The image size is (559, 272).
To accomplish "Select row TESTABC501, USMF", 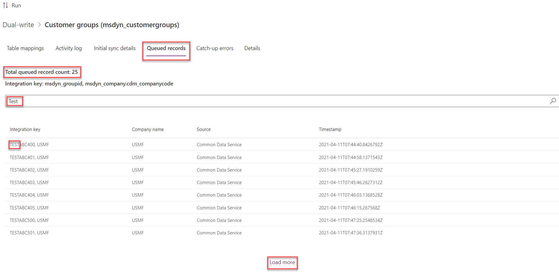I will pyautogui.click(x=282, y=233).
